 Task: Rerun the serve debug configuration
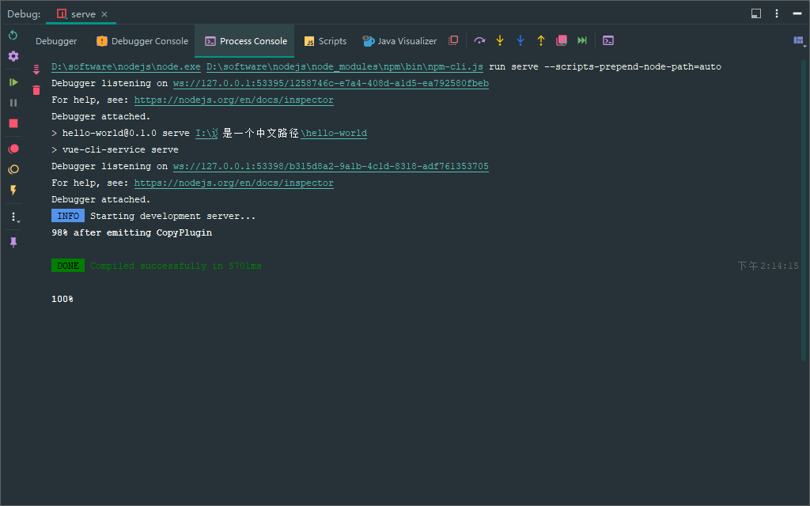13,35
